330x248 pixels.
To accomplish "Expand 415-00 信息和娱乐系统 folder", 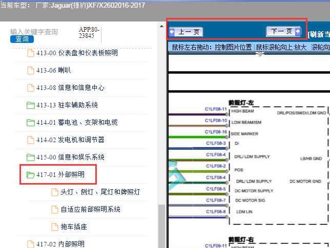I will click(x=70, y=157).
